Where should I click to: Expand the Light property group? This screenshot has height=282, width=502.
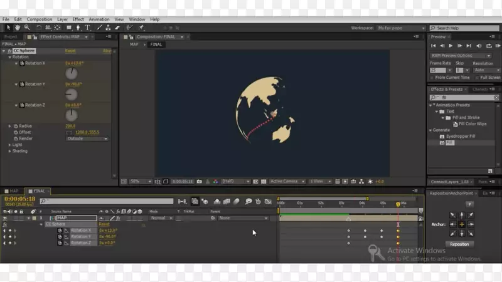9,145
